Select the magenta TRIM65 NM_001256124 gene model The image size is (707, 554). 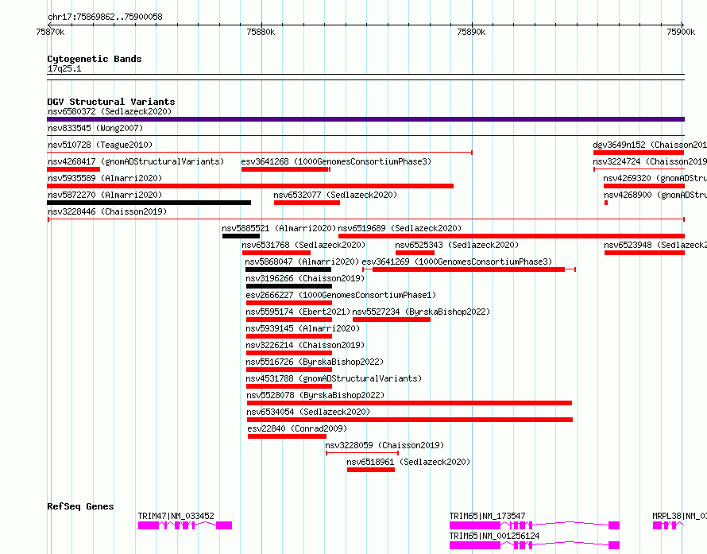tap(535, 545)
